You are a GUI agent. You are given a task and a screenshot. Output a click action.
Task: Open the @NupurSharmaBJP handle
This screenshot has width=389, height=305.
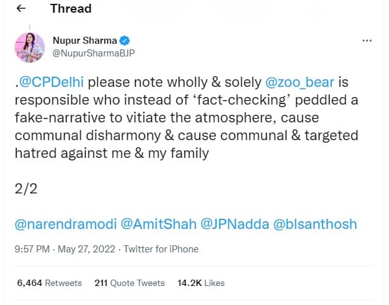coord(94,53)
